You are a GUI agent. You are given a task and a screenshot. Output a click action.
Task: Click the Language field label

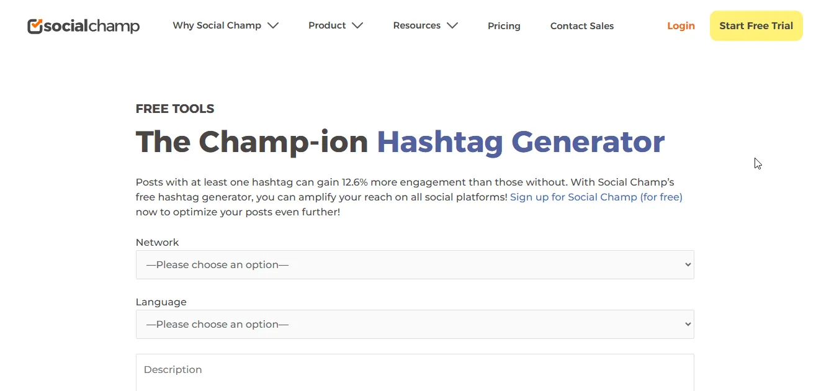pyautogui.click(x=161, y=302)
